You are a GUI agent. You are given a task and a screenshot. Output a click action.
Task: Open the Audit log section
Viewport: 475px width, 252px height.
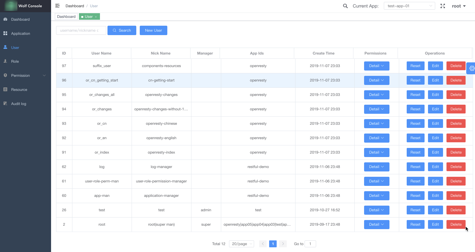[18, 103]
